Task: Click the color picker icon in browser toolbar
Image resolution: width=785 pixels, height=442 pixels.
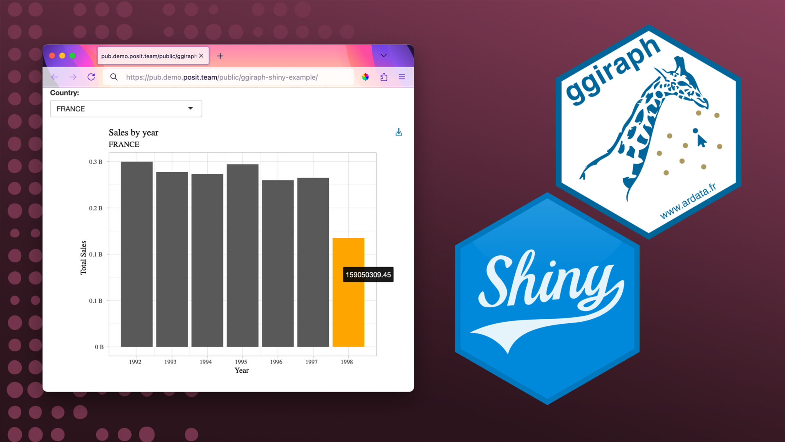Action: 366,77
